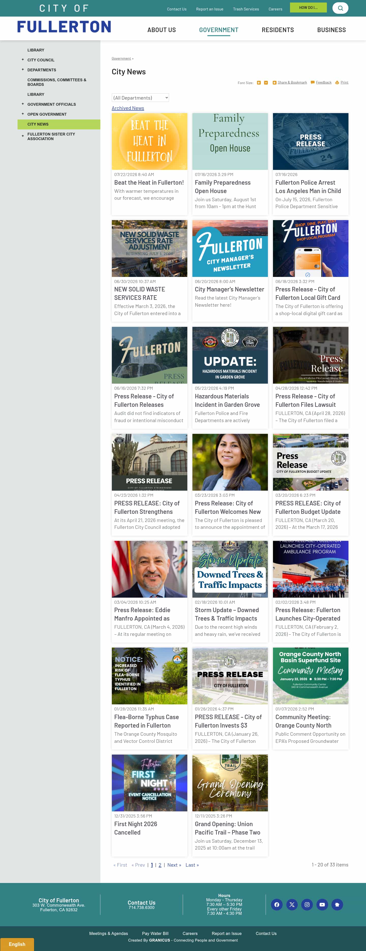366x951 pixels.
Task: Open the Instagram icon in footer
Action: click(307, 904)
